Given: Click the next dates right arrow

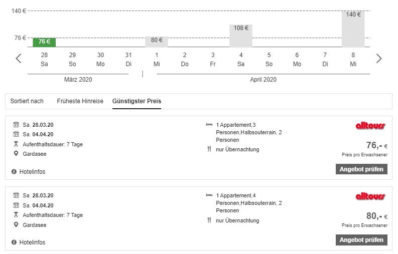Looking at the screenshot, I should (x=379, y=59).
